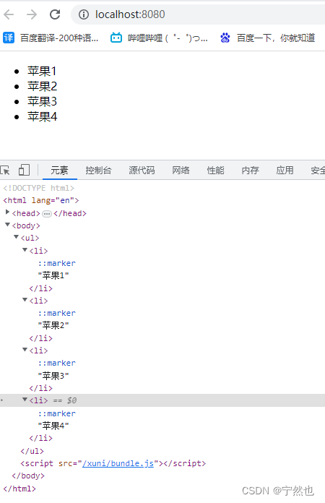The width and height of the screenshot is (325, 503).
Task: Select the ::marker above "苹果1"
Action: tap(57, 263)
